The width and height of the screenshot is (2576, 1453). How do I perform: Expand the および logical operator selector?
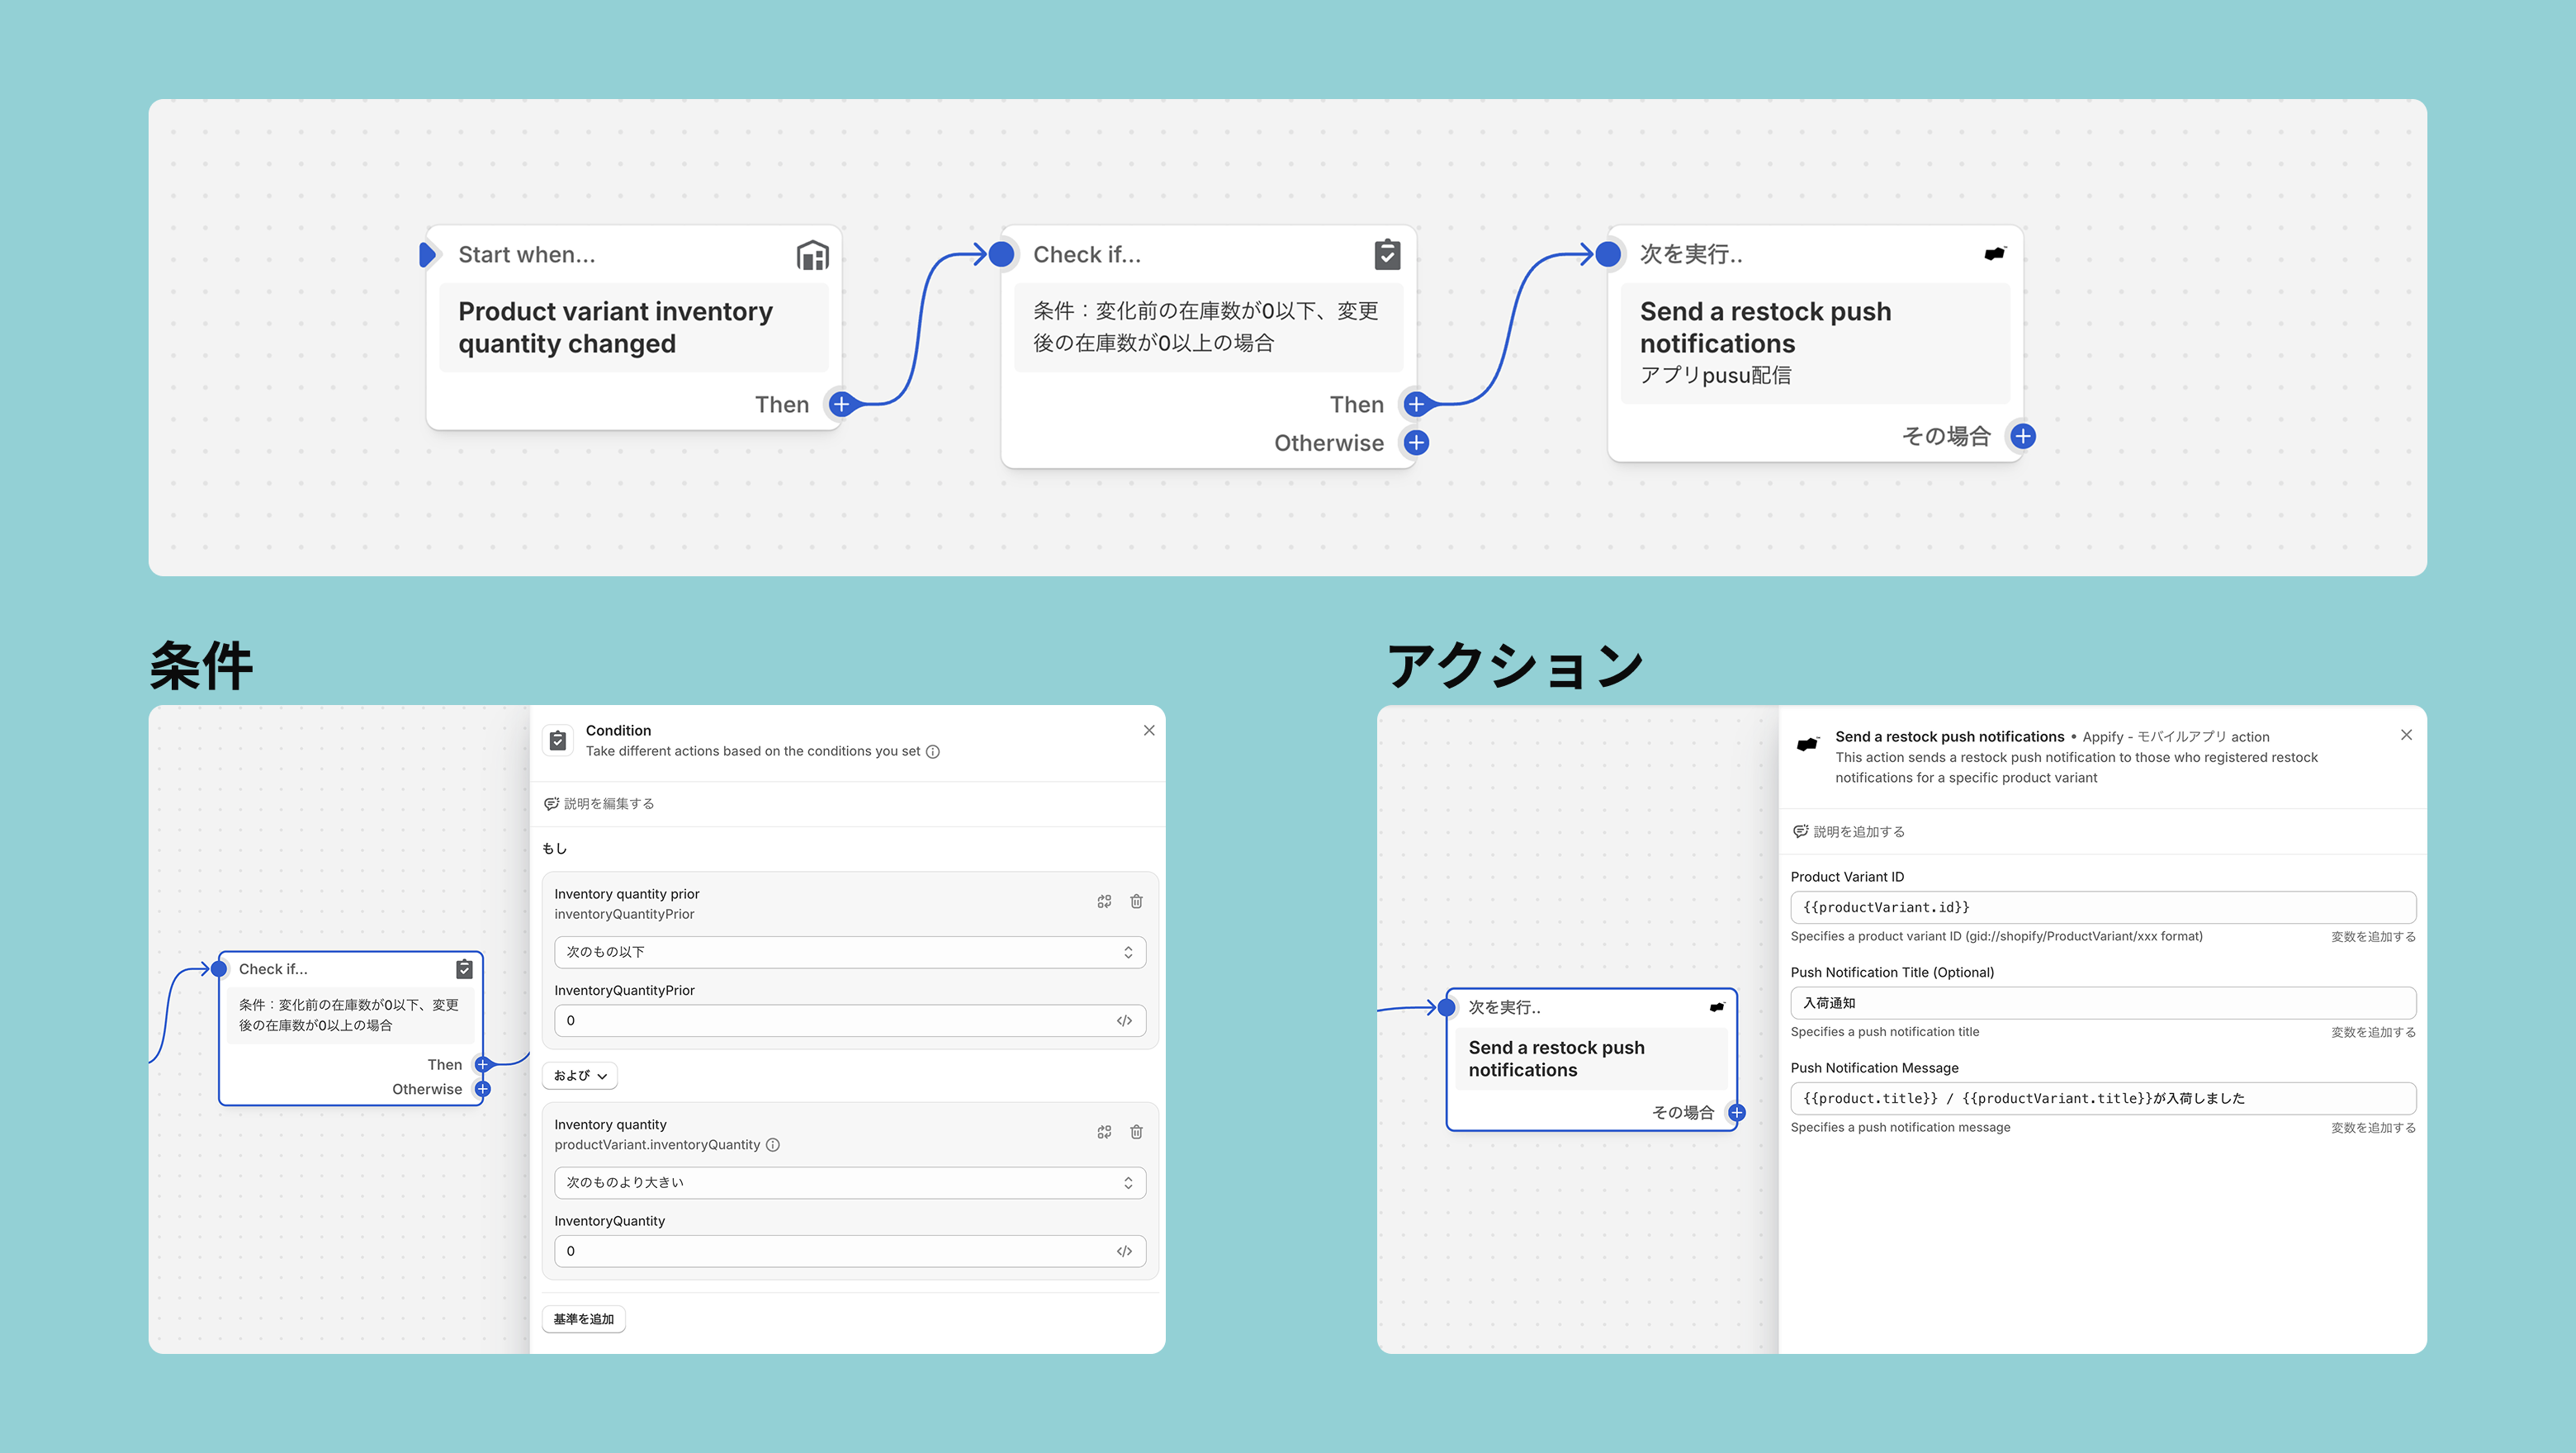pyautogui.click(x=580, y=1076)
